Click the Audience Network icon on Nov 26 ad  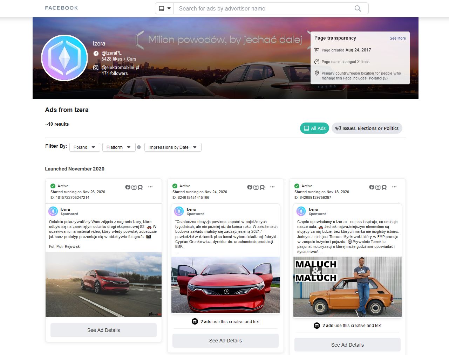pyautogui.click(x=140, y=187)
